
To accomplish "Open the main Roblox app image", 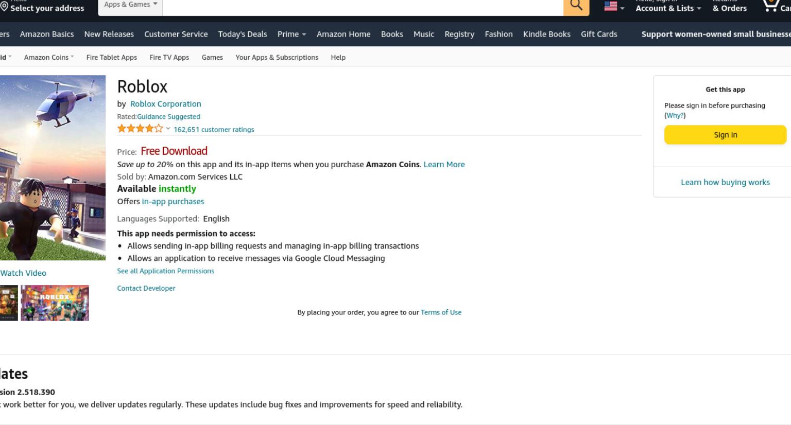I will (53, 168).
